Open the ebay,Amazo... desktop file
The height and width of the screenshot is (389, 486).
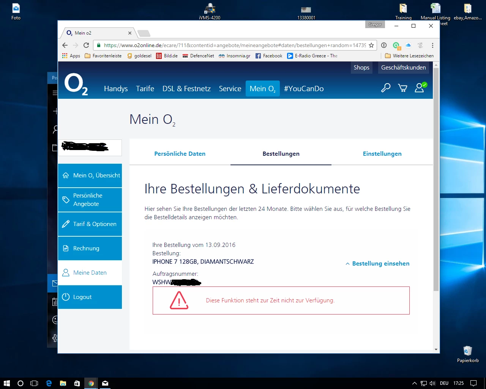(x=468, y=11)
